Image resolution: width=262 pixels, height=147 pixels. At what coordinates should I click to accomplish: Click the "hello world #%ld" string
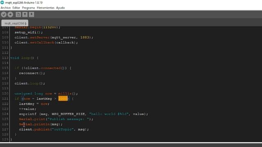109,114
